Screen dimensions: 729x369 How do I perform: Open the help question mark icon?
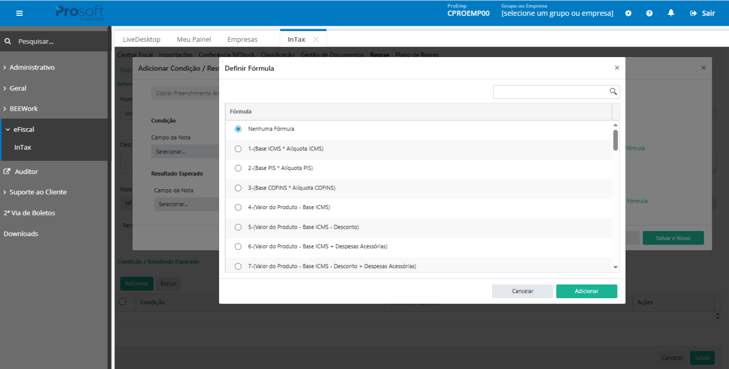pyautogui.click(x=649, y=13)
